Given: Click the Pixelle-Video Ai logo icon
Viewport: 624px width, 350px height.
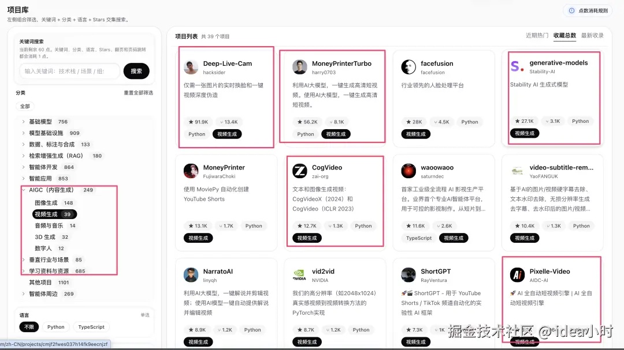Looking at the screenshot, I should pos(517,275).
